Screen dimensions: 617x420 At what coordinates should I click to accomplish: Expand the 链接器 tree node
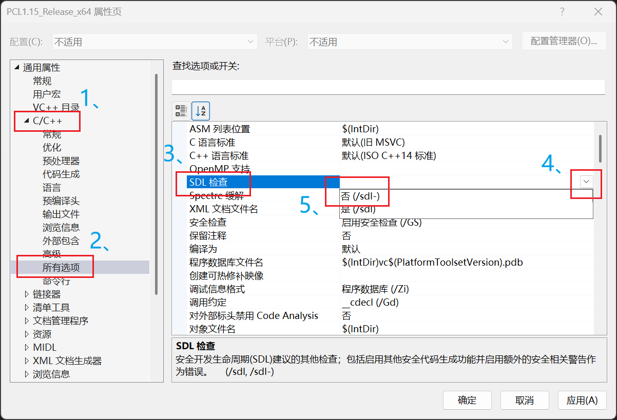[27, 294]
